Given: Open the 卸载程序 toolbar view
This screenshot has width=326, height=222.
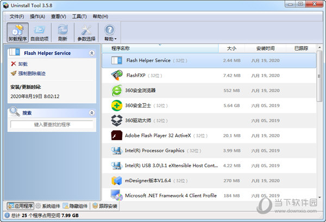Looking at the screenshot, I should pyautogui.click(x=18, y=33).
